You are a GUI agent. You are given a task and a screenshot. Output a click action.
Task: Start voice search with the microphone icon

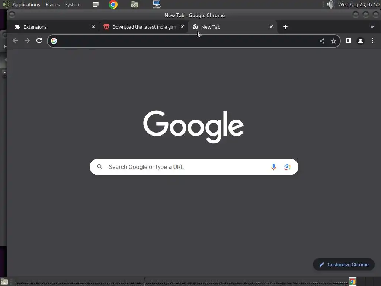click(273, 167)
